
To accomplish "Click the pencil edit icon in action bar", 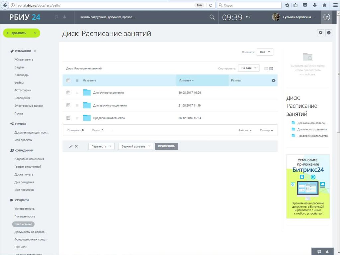I will tap(71, 146).
